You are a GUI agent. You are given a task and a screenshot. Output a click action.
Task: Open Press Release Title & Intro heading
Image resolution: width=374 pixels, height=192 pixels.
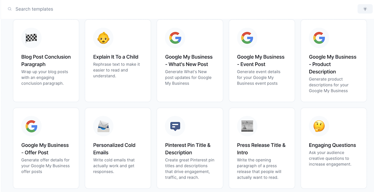[261, 149]
